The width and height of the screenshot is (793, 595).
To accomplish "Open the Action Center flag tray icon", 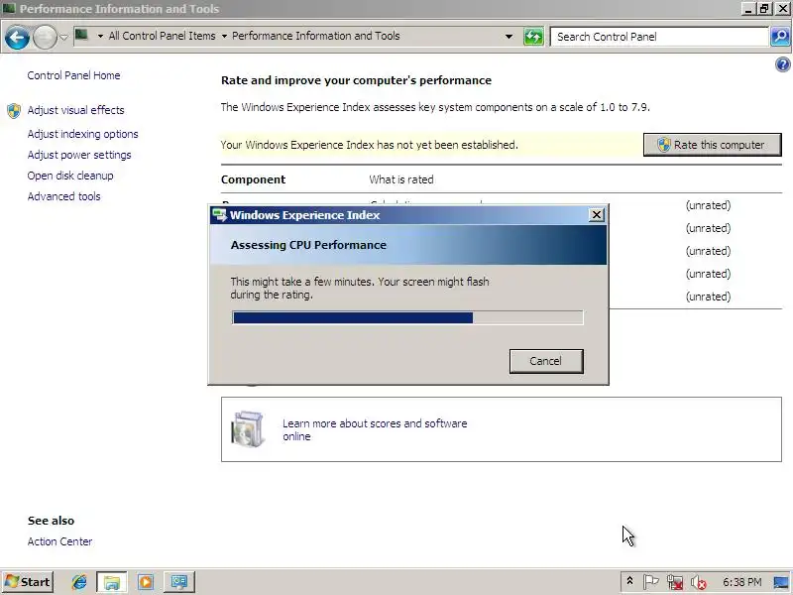I will (x=651, y=582).
